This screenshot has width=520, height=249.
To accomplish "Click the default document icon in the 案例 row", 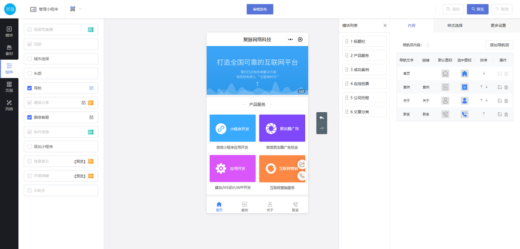I will pos(445,87).
